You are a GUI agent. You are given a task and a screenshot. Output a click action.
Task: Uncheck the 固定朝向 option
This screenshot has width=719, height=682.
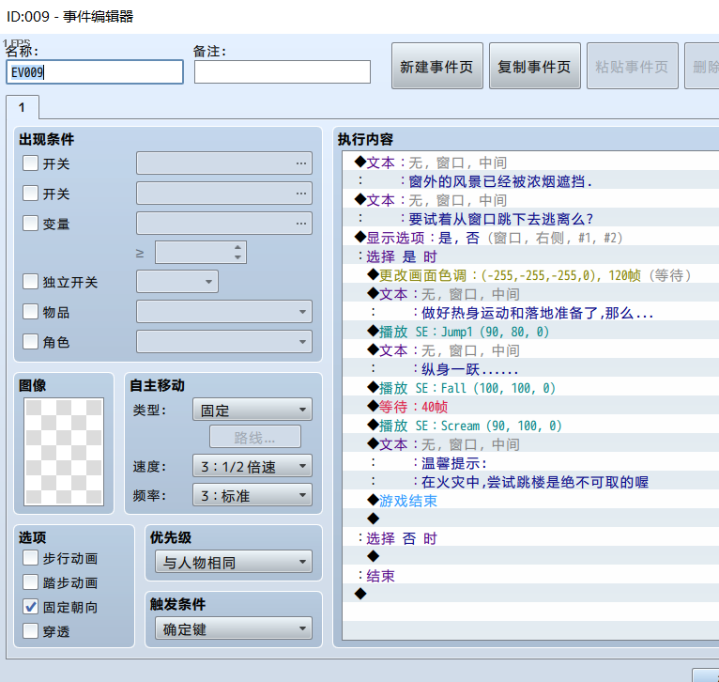30,607
